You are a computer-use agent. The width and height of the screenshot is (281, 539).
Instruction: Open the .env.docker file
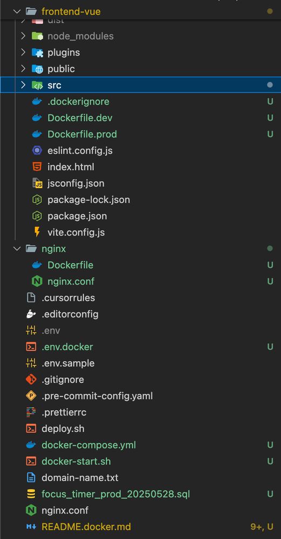[x=67, y=347]
